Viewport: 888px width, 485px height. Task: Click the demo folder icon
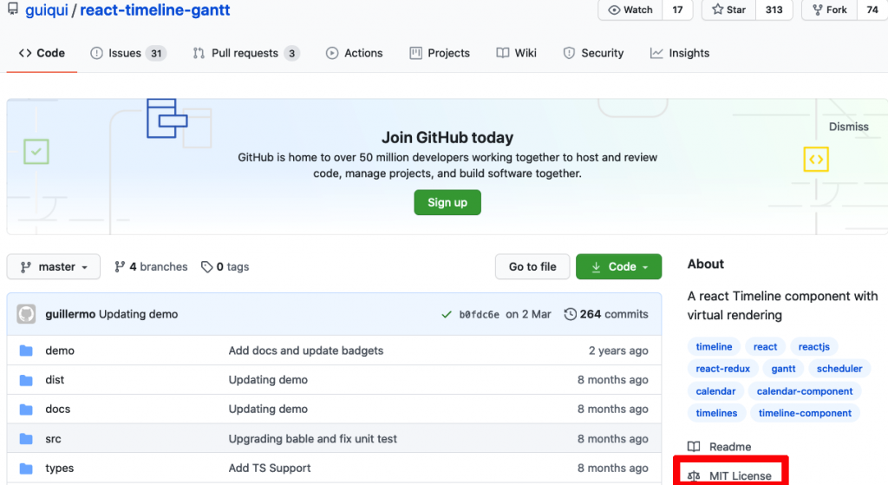26,351
